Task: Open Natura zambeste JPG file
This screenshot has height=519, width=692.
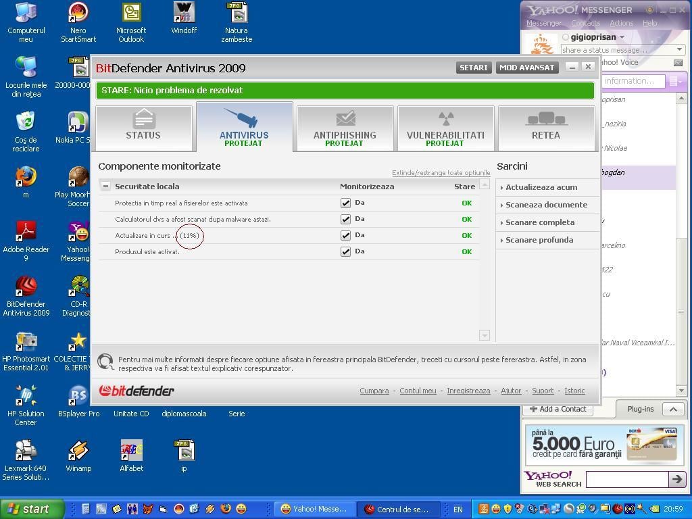Action: [237, 23]
